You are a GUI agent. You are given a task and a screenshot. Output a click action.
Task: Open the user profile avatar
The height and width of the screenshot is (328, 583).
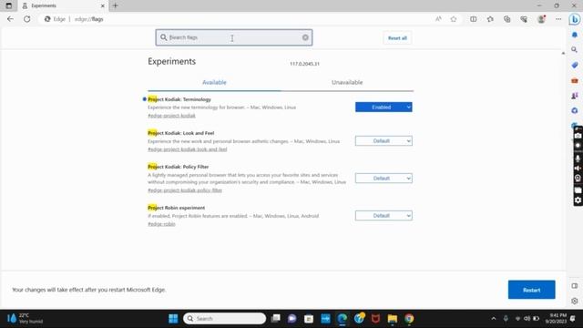[541, 19]
